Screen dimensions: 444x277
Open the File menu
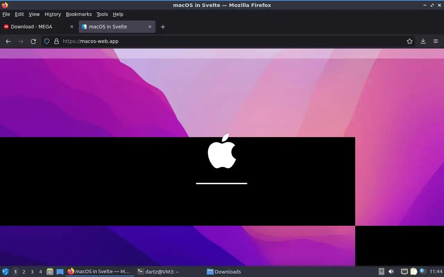(6, 14)
